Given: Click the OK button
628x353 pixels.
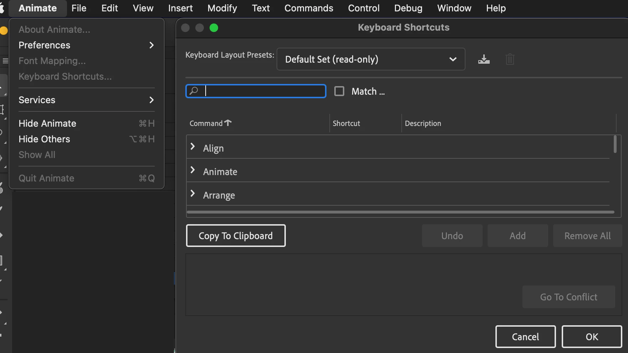Looking at the screenshot, I should point(592,337).
